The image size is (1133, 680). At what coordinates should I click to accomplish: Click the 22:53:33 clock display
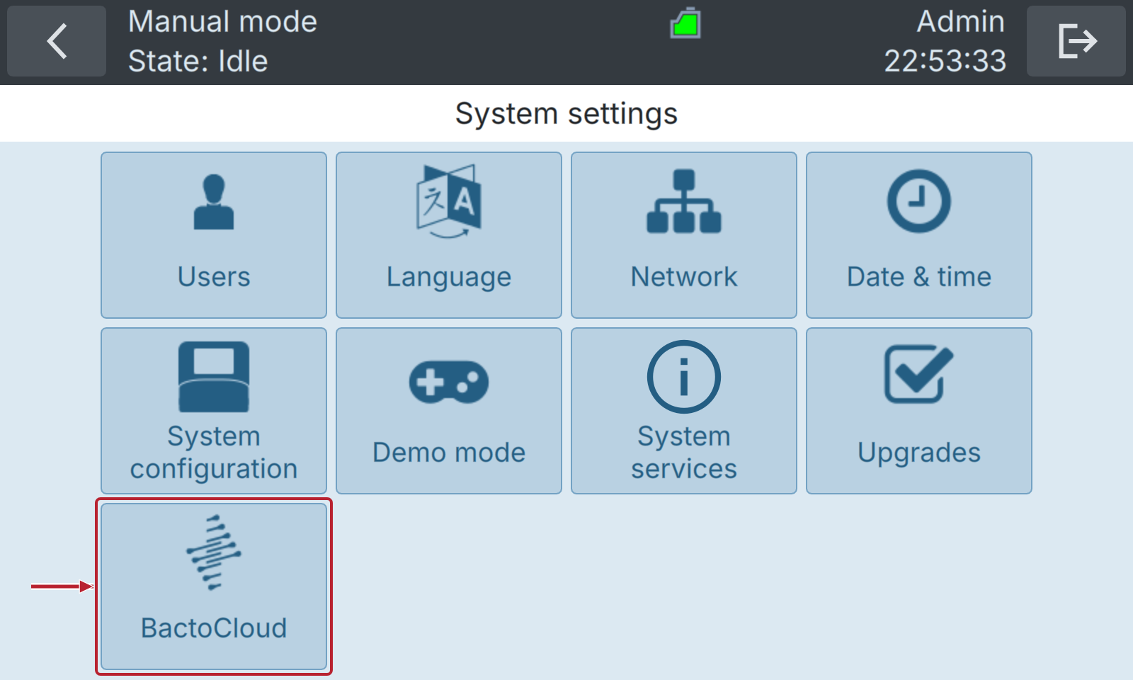click(x=945, y=61)
